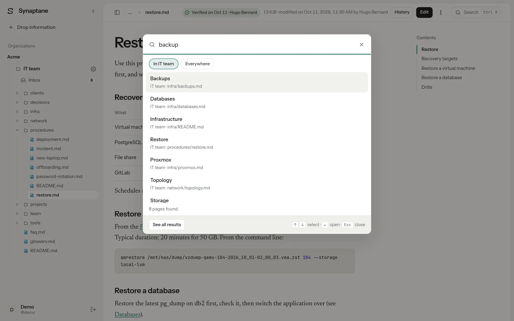Follow the Databases link in the article
The height and width of the screenshot is (321, 514).
tap(127, 314)
